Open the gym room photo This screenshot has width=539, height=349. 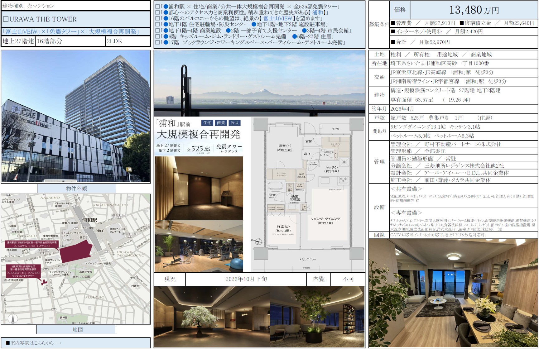pos(199,246)
